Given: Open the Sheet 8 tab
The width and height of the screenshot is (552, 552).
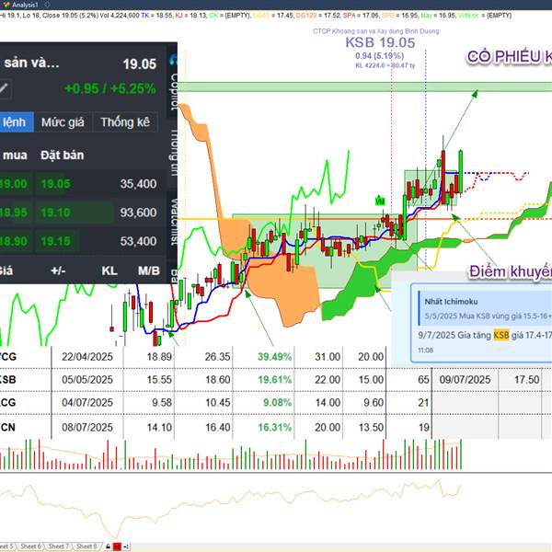Looking at the screenshot, I should (x=86, y=546).
